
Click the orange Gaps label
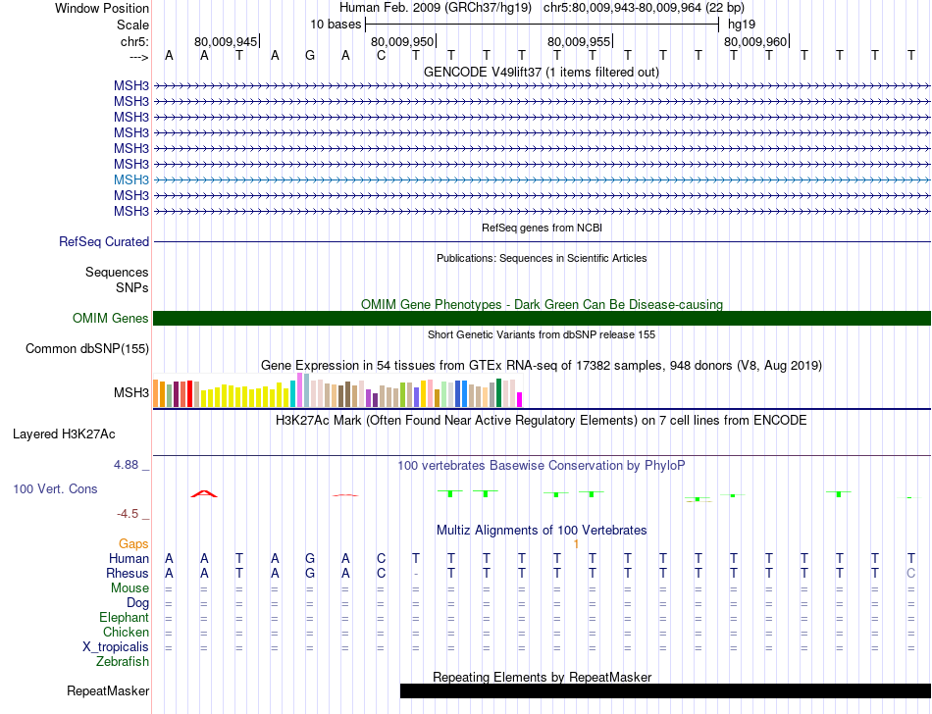pos(133,544)
